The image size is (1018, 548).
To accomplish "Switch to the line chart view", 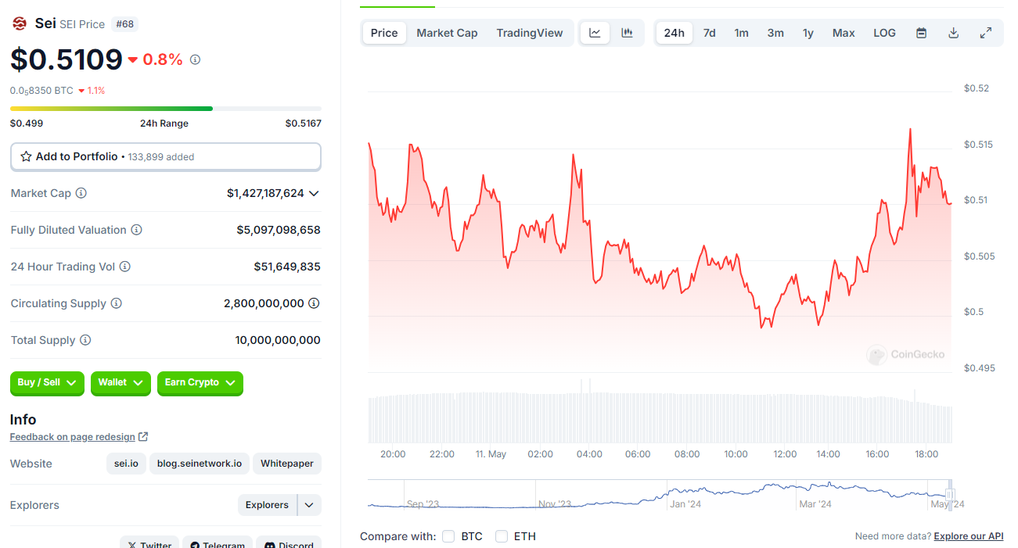I will point(595,33).
